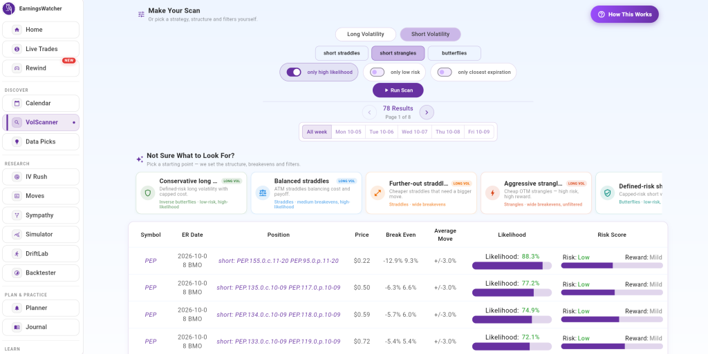The height and width of the screenshot is (354, 708).
Task: Click the risk score bar in the $0.72 row
Action: pos(612,347)
